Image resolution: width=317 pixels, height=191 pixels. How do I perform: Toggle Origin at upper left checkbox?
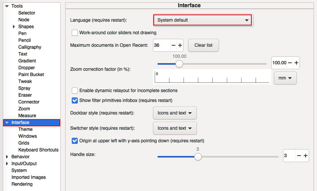pos(75,141)
